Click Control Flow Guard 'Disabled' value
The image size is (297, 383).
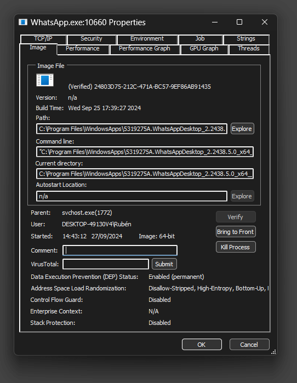pyautogui.click(x=159, y=300)
